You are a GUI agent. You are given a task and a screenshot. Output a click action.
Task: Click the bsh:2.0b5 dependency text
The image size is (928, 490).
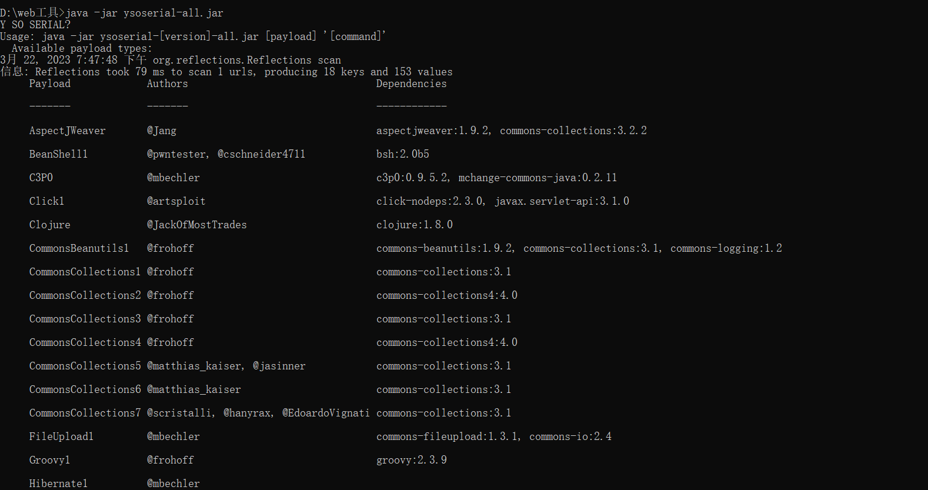click(x=402, y=154)
